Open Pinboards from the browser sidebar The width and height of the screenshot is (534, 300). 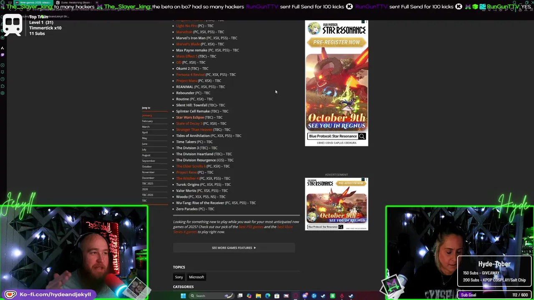point(3,72)
